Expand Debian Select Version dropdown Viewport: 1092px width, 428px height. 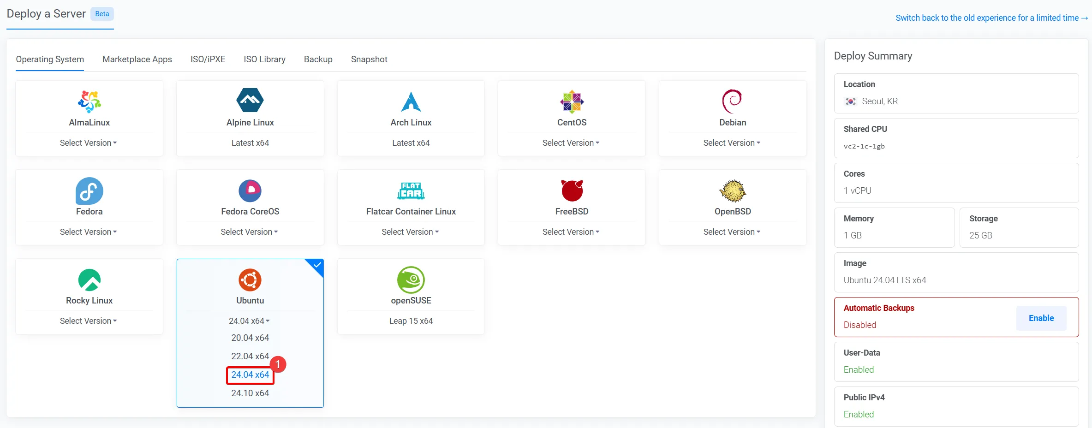pos(732,143)
